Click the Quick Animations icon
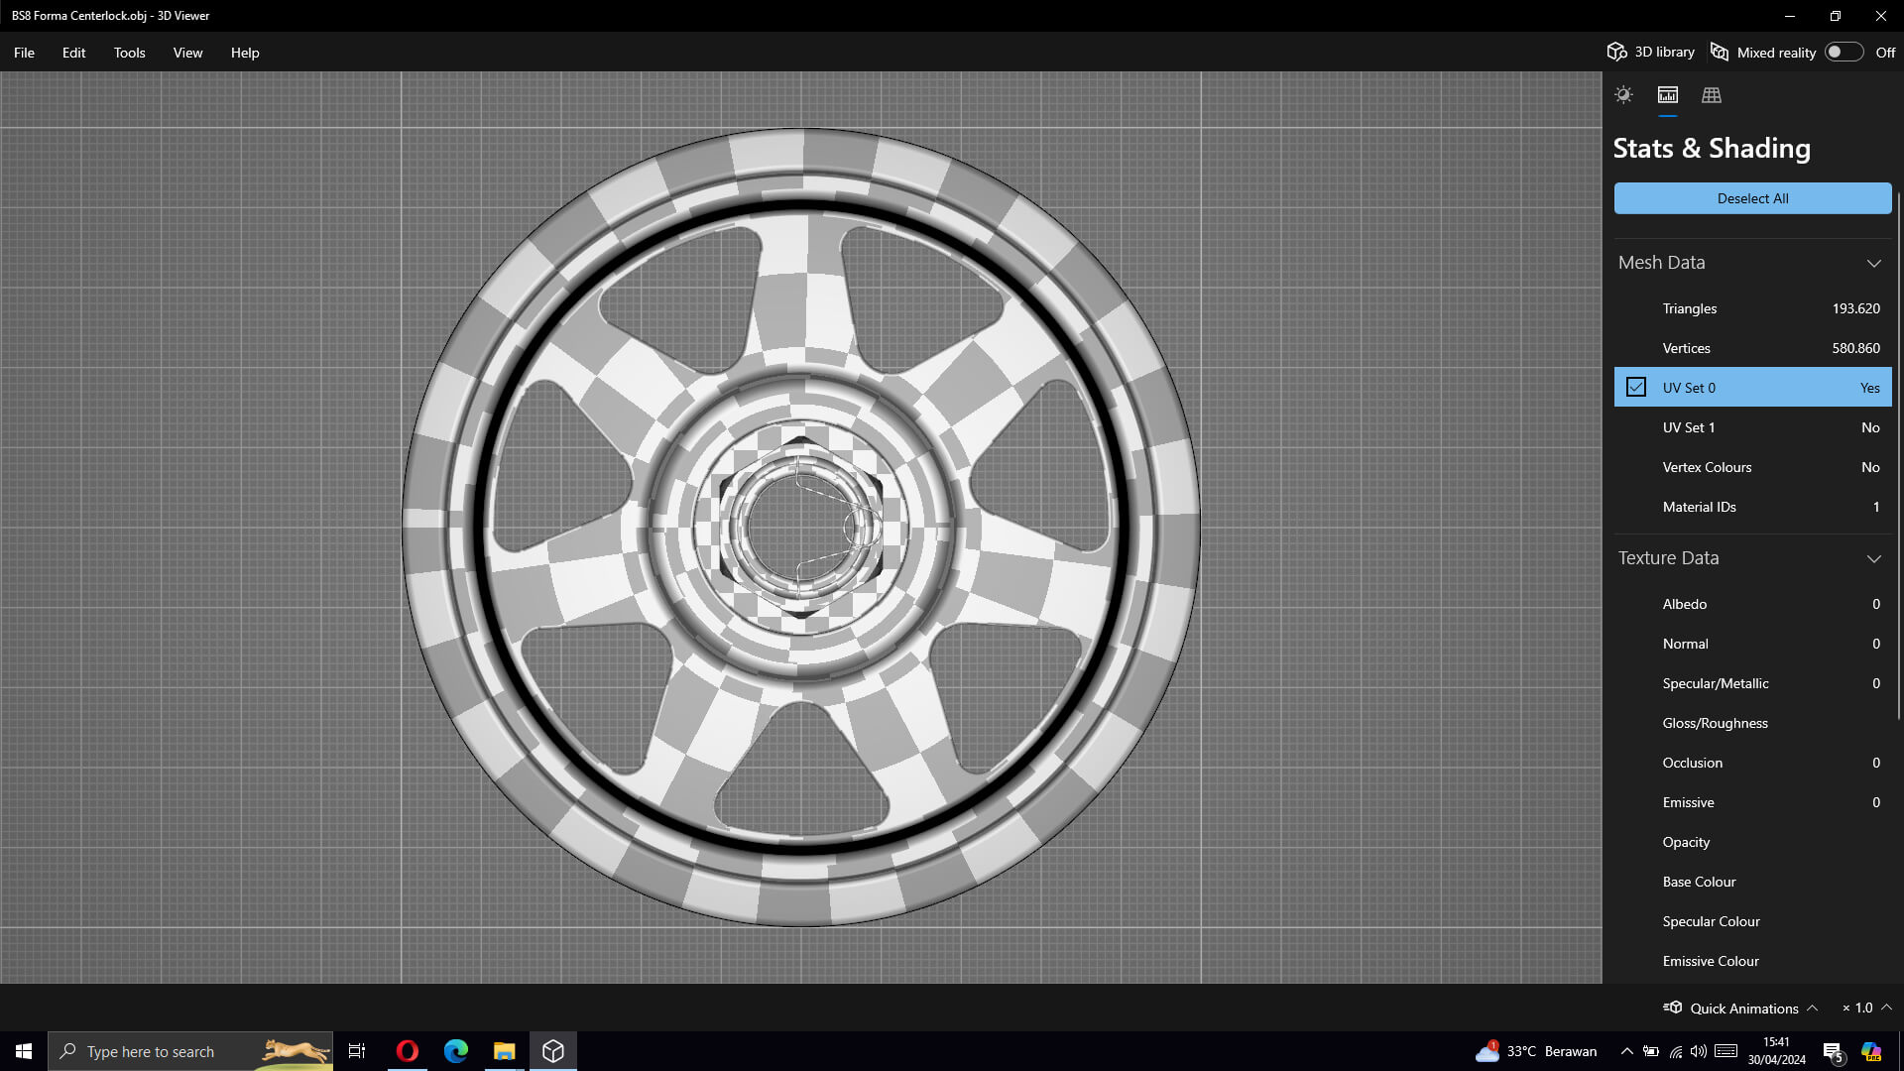 click(x=1673, y=1008)
